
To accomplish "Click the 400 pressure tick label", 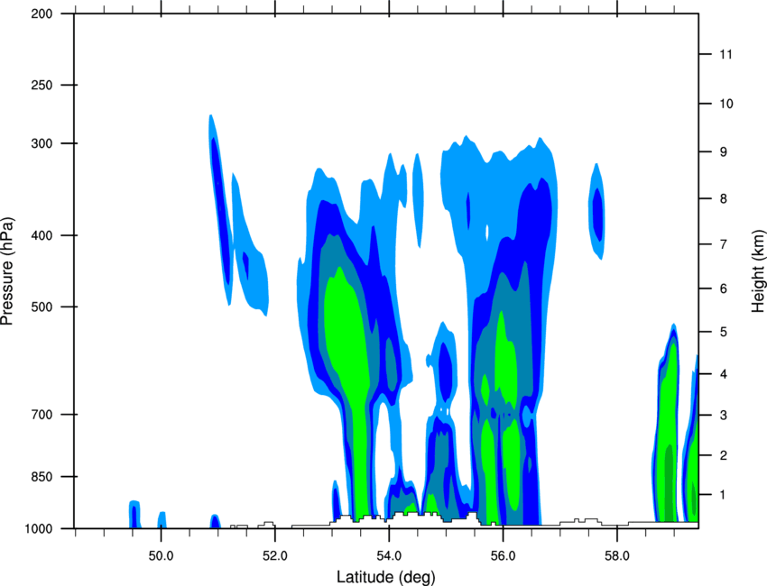I will (42, 235).
